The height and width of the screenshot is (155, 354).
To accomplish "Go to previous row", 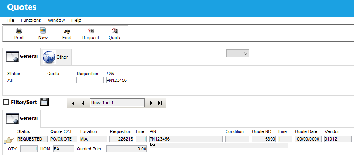I will (83, 103).
